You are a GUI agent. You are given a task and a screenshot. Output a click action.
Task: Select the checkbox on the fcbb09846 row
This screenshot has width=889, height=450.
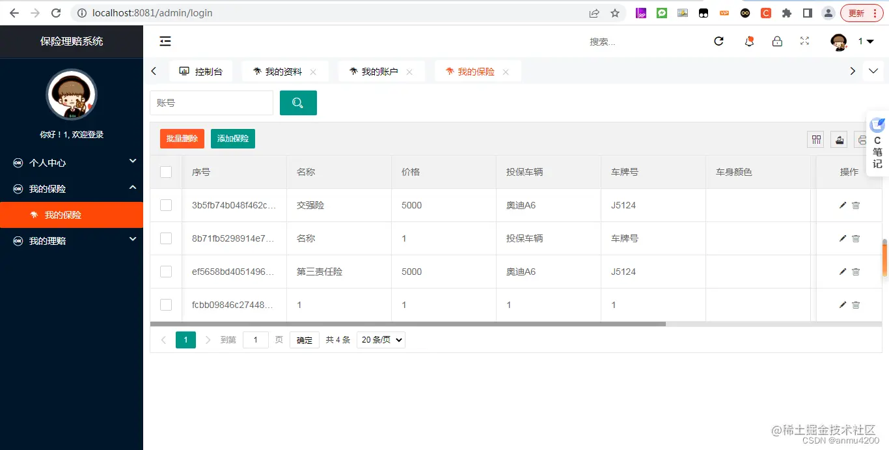click(166, 304)
